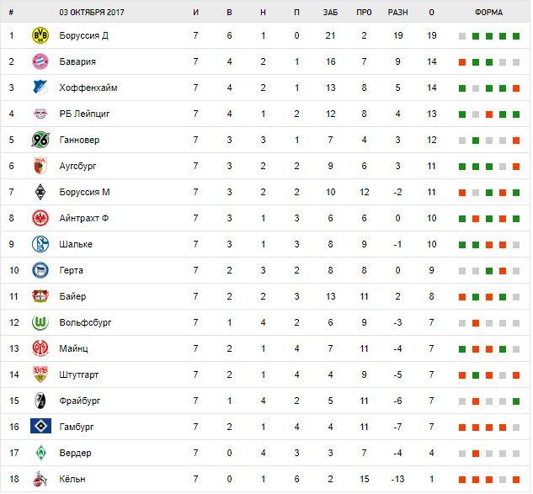Click the first form square for Бавария
This screenshot has width=533, height=494.
click(x=462, y=62)
